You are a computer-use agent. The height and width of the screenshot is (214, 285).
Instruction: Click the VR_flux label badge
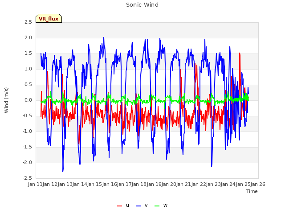[x=49, y=18]
